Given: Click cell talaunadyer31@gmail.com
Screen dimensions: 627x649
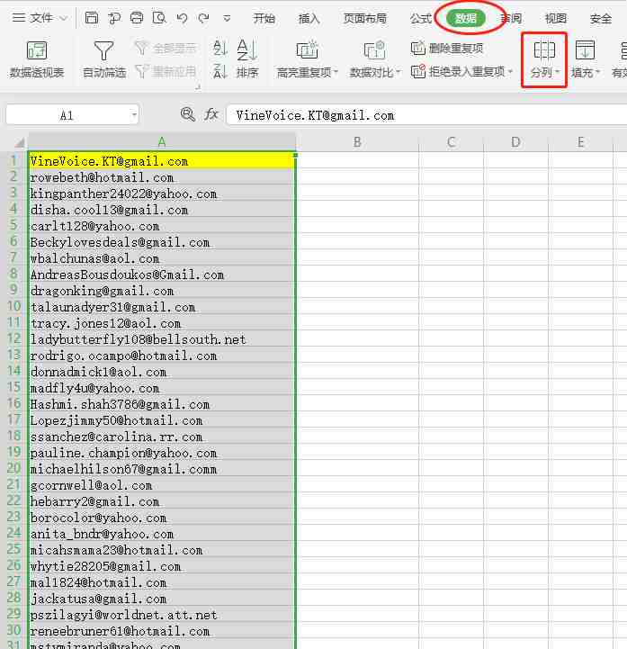Looking at the screenshot, I should pyautogui.click(x=162, y=307).
